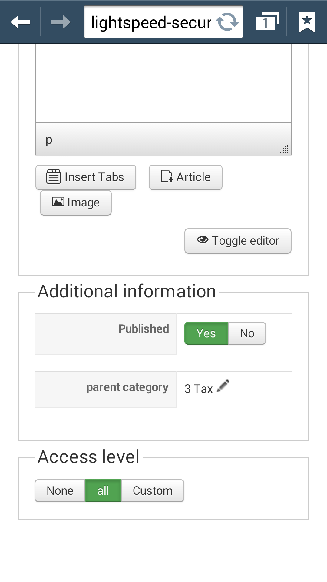Select None access level
This screenshot has height=582, width=327.
(x=60, y=490)
